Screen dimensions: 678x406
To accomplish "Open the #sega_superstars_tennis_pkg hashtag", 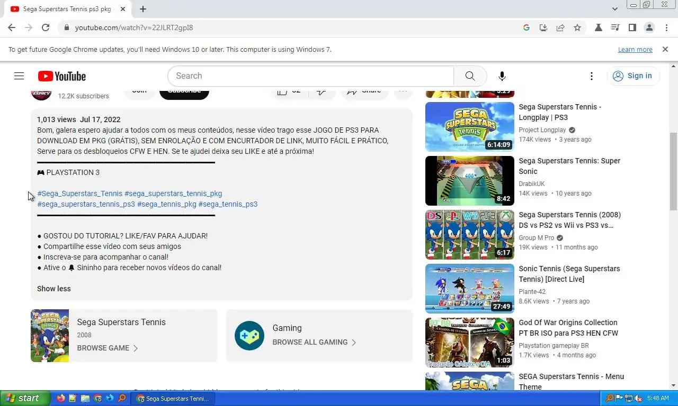I will (x=173, y=193).
